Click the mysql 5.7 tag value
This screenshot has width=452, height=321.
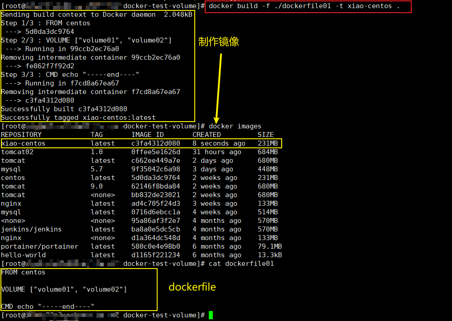97,169
